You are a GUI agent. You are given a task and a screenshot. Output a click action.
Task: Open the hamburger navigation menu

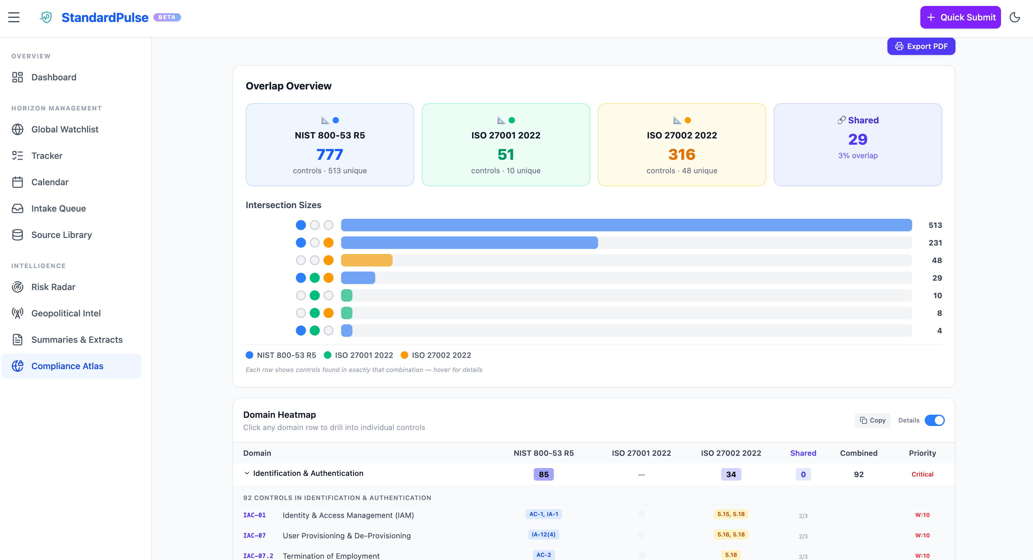tap(13, 17)
